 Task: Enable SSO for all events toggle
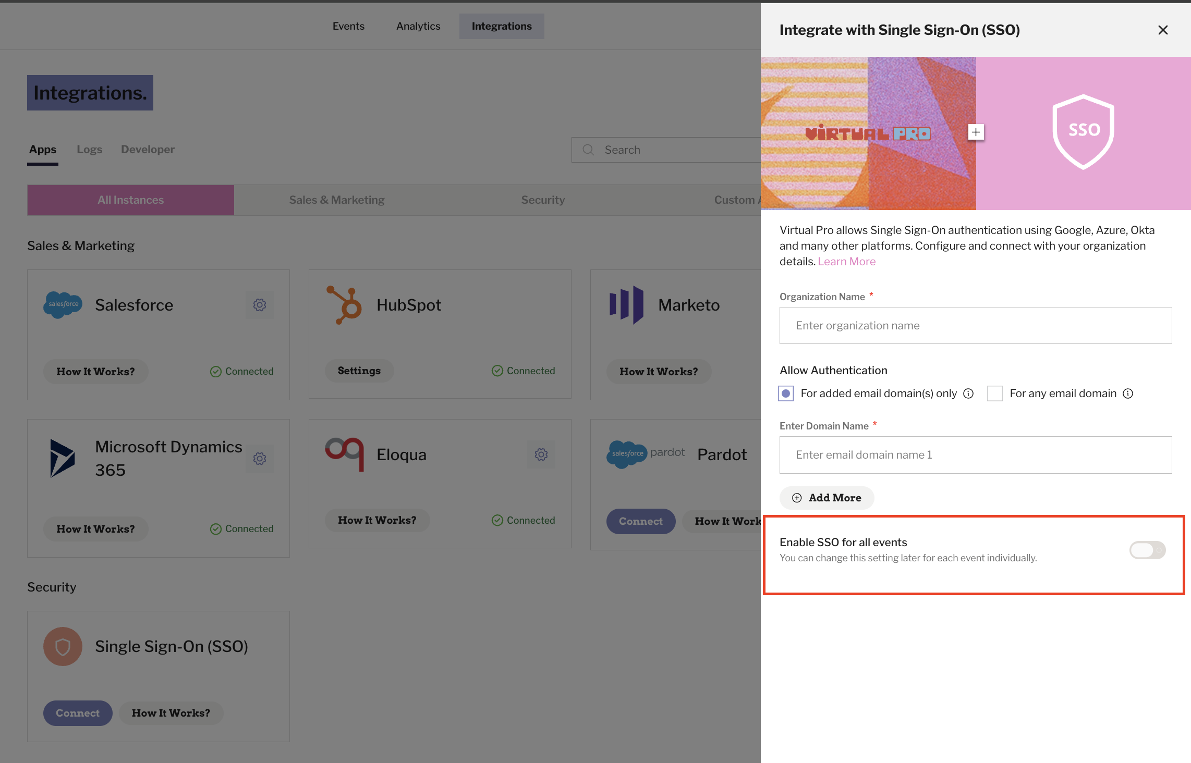(1147, 550)
